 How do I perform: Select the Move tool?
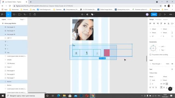point(8,14)
